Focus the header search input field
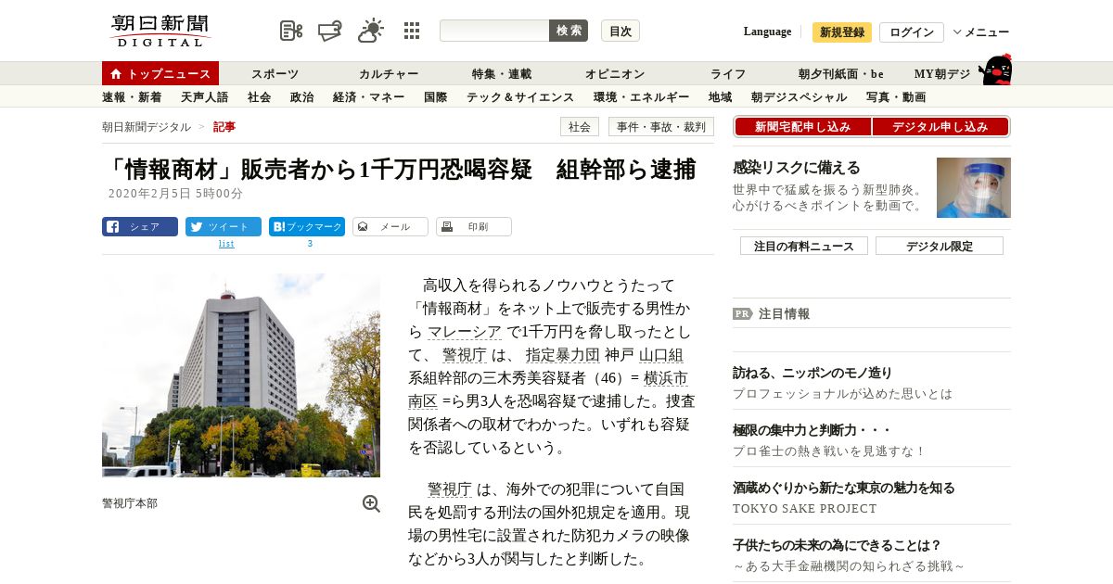This screenshot has width=1113, height=584. pos(494,31)
